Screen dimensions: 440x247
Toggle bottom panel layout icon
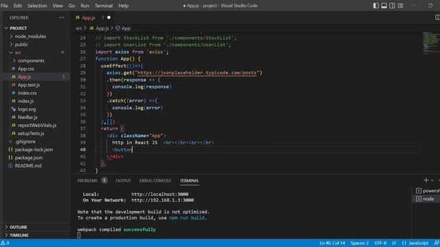point(384,5)
